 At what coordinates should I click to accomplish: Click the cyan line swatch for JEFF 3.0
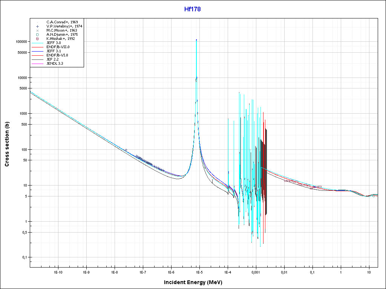[38, 43]
